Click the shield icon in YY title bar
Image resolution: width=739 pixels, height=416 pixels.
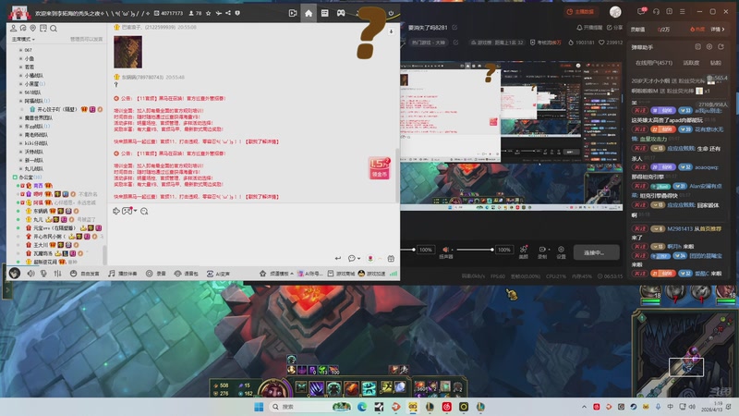coord(237,13)
